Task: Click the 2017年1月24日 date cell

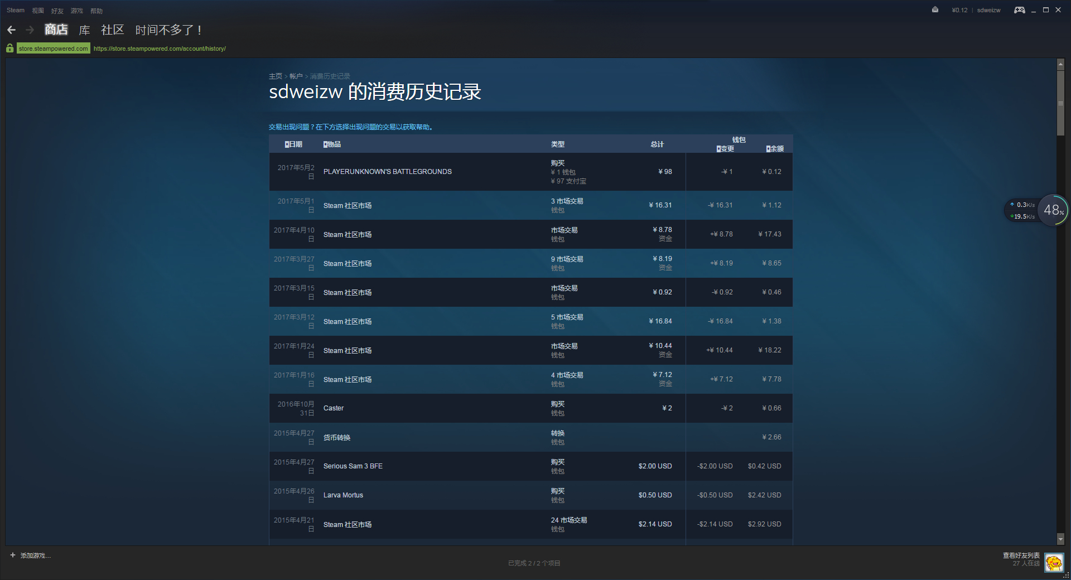Action: pyautogui.click(x=294, y=350)
